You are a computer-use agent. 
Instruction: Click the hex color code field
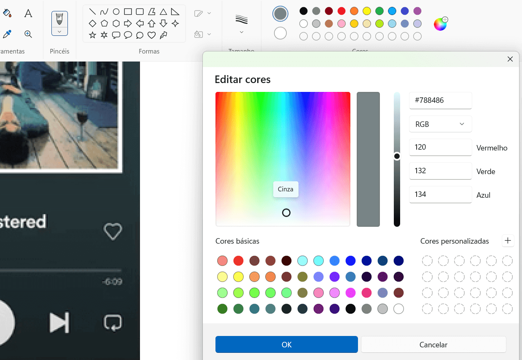coord(440,101)
